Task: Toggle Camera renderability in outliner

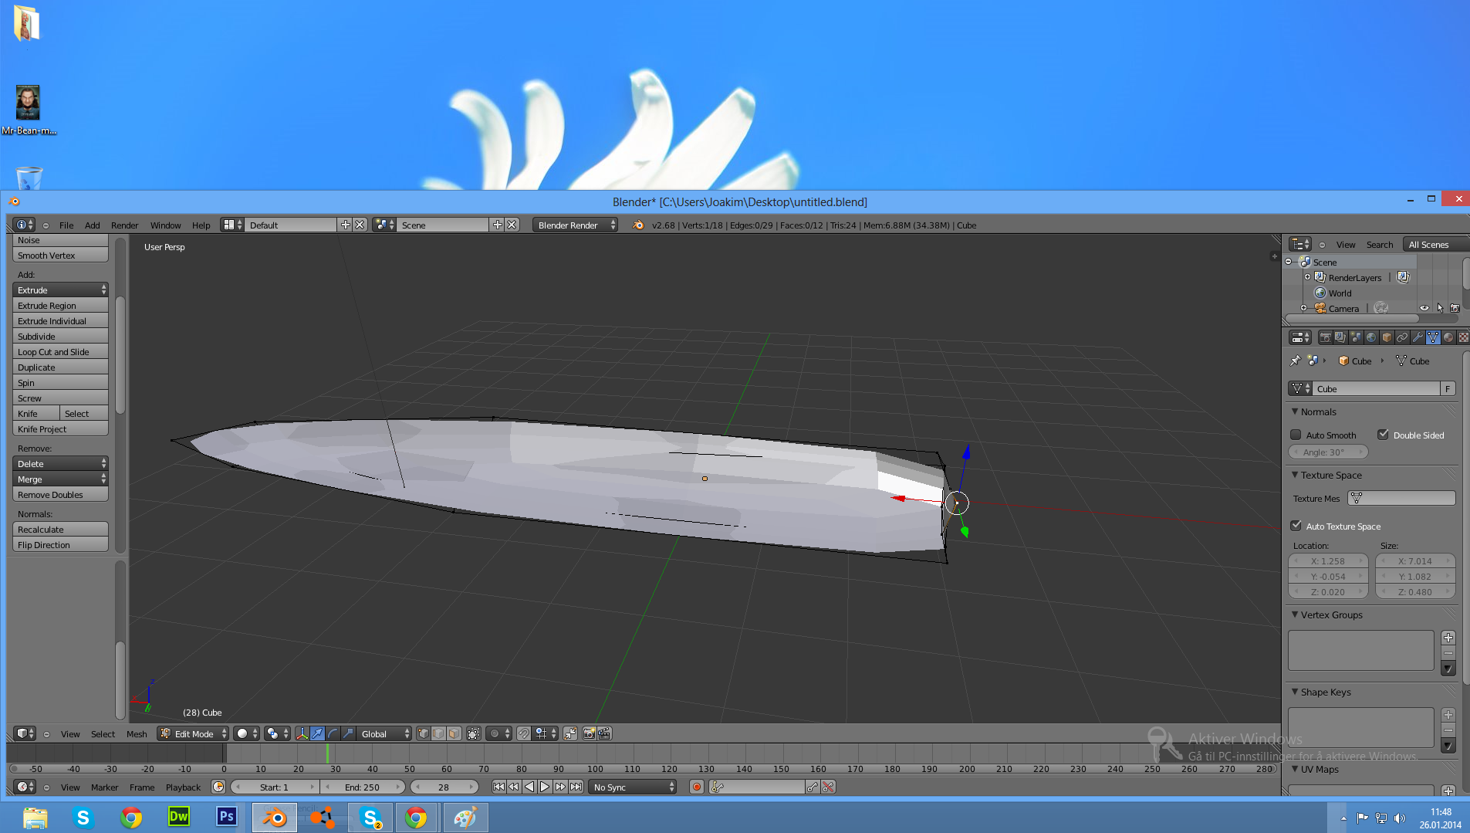Action: [x=1455, y=308]
